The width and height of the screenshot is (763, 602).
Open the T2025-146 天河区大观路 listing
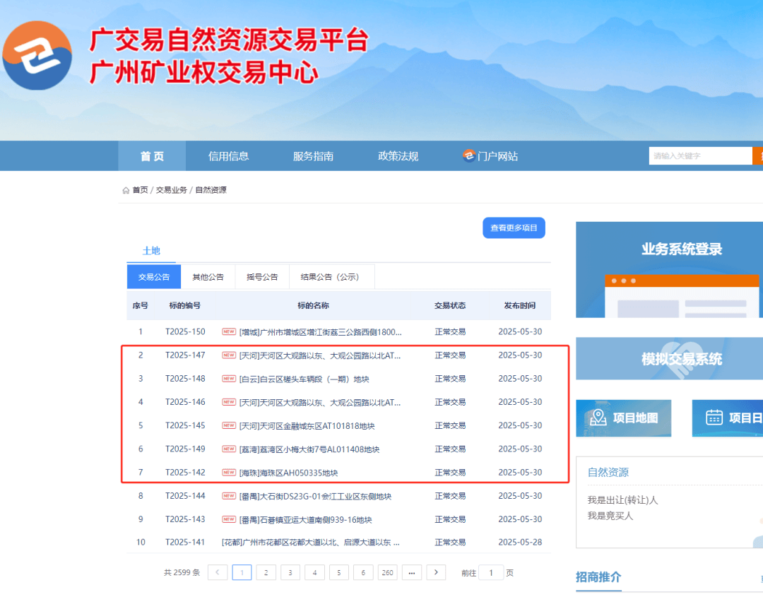pos(320,403)
